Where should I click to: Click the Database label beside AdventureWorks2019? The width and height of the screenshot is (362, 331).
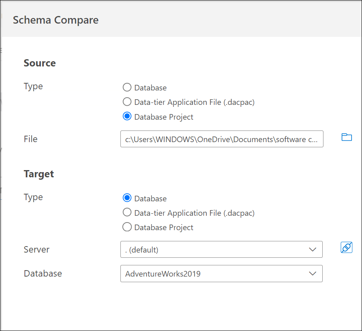43,273
